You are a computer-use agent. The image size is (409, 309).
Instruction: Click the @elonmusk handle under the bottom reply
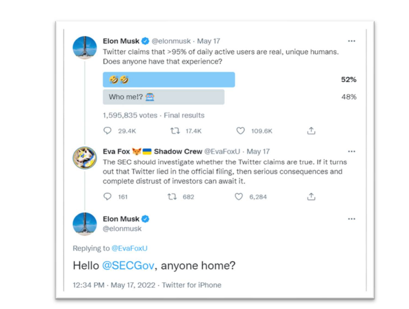(x=122, y=228)
